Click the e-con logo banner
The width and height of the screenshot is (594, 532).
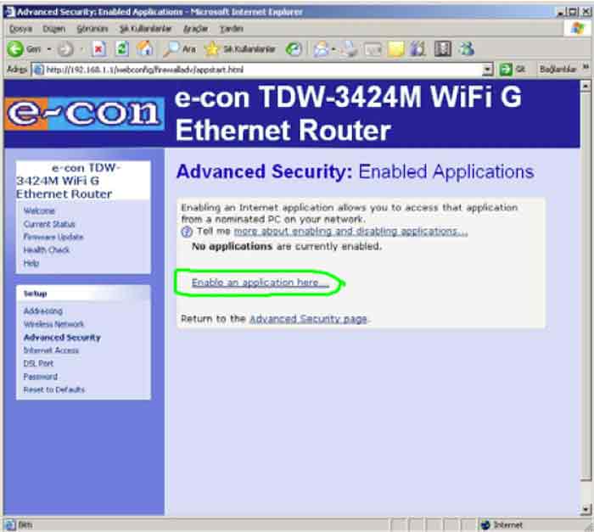[x=84, y=114]
